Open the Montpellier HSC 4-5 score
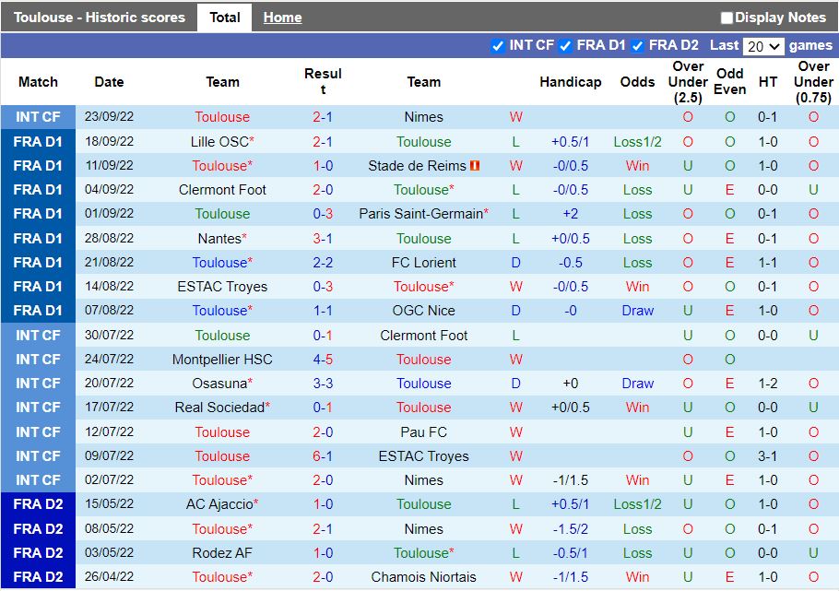 323,360
